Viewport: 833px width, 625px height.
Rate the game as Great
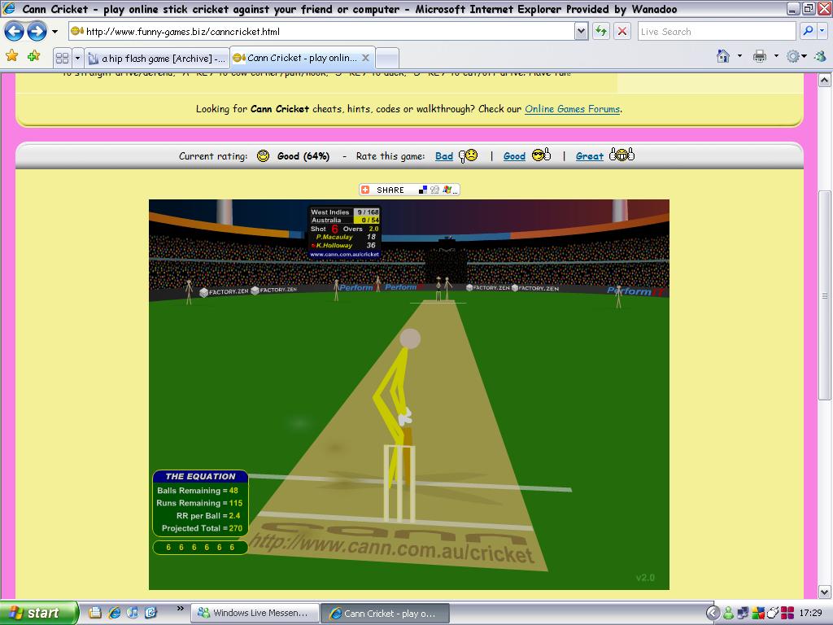point(589,155)
